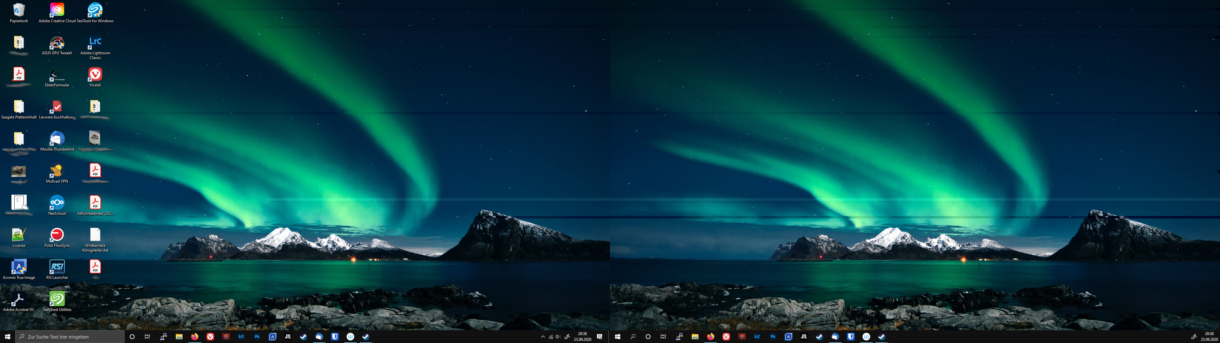This screenshot has width=1220, height=343.
Task: Select the Abfuhrkalender PDF file on desktop
Action: 95,203
